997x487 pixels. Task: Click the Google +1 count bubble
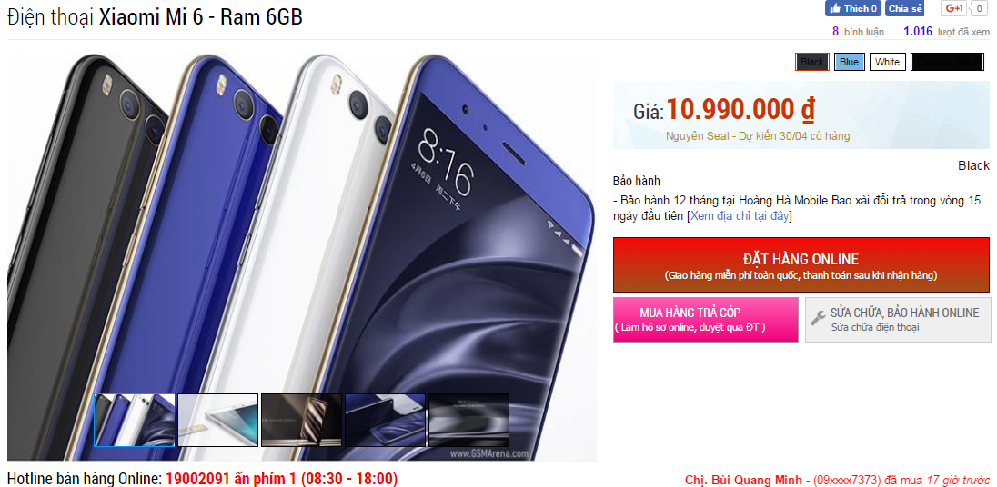tap(979, 8)
